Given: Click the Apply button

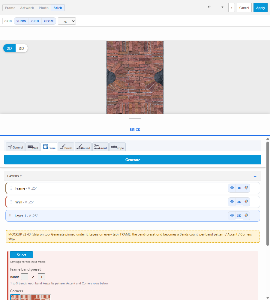Looking at the screenshot, I should tap(260, 8).
